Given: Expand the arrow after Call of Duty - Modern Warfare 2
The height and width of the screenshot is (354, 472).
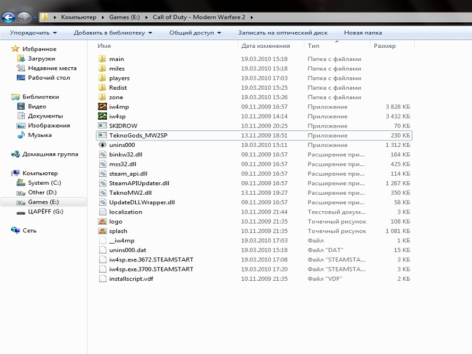Looking at the screenshot, I should [x=252, y=17].
